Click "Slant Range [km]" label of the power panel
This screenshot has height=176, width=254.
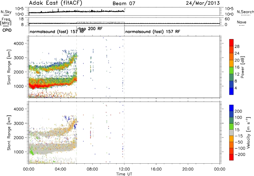pyautogui.click(x=9, y=67)
